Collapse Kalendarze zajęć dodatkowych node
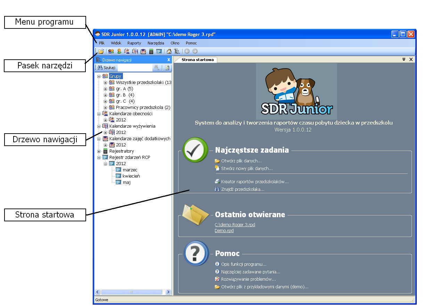Image resolution: width=440 pixels, height=306 pixels. (99, 139)
